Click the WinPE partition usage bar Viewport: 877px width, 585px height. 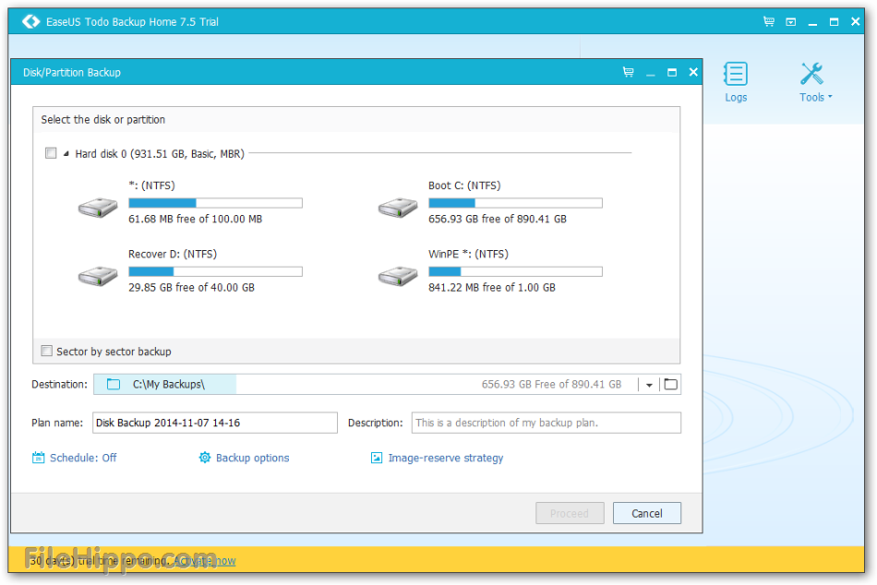tap(515, 272)
